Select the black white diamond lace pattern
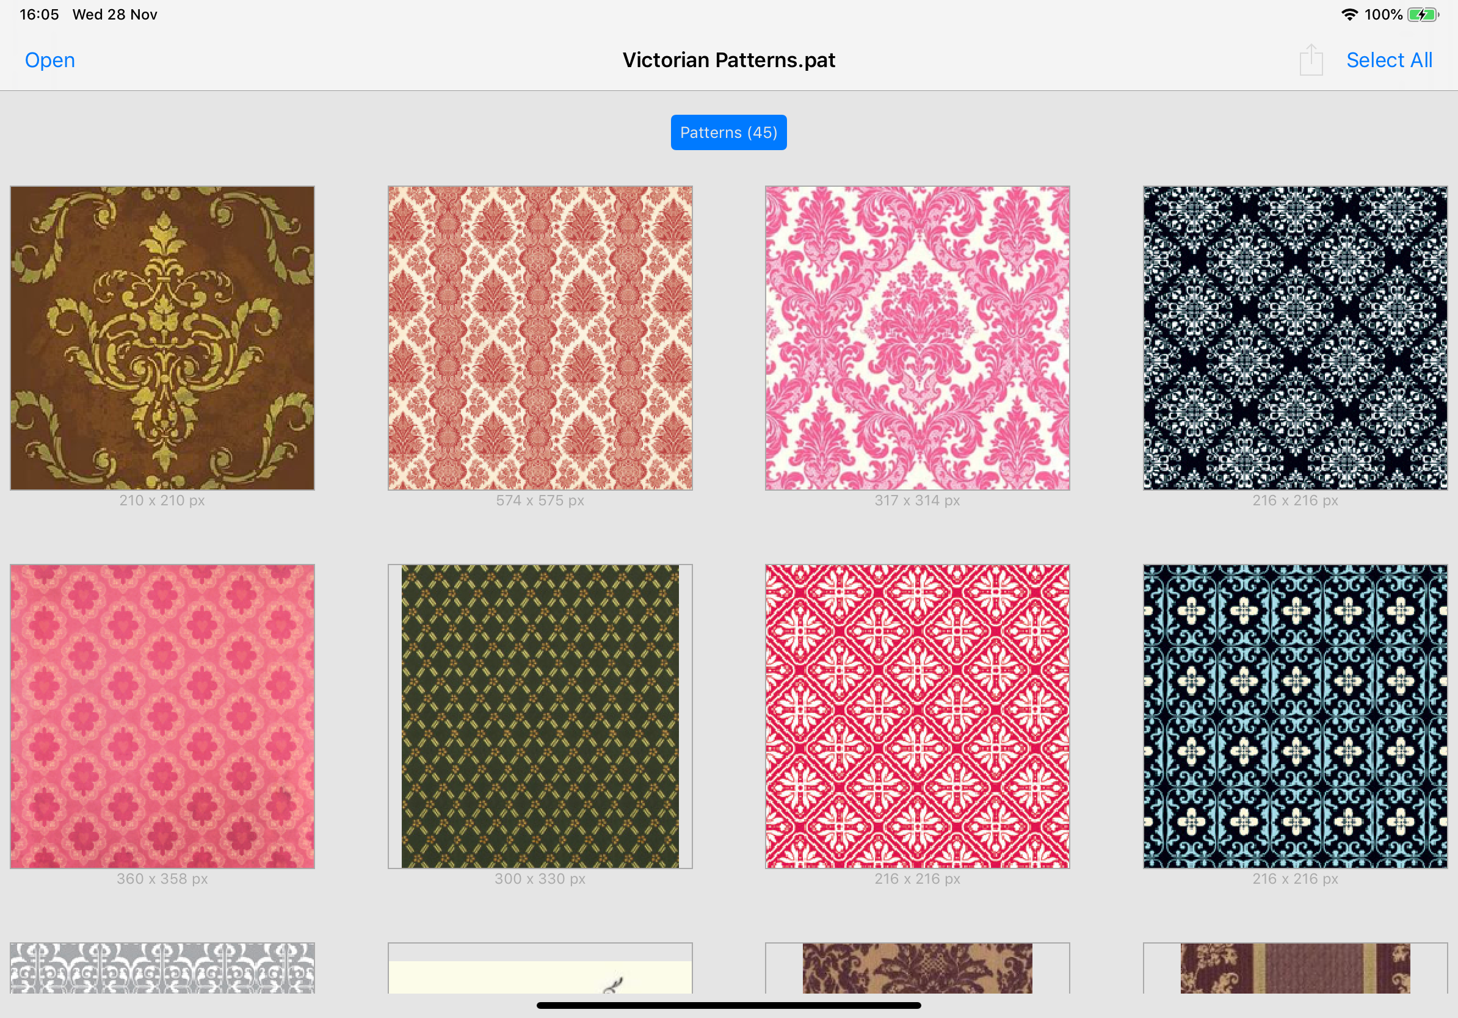The image size is (1458, 1018). (x=1295, y=338)
